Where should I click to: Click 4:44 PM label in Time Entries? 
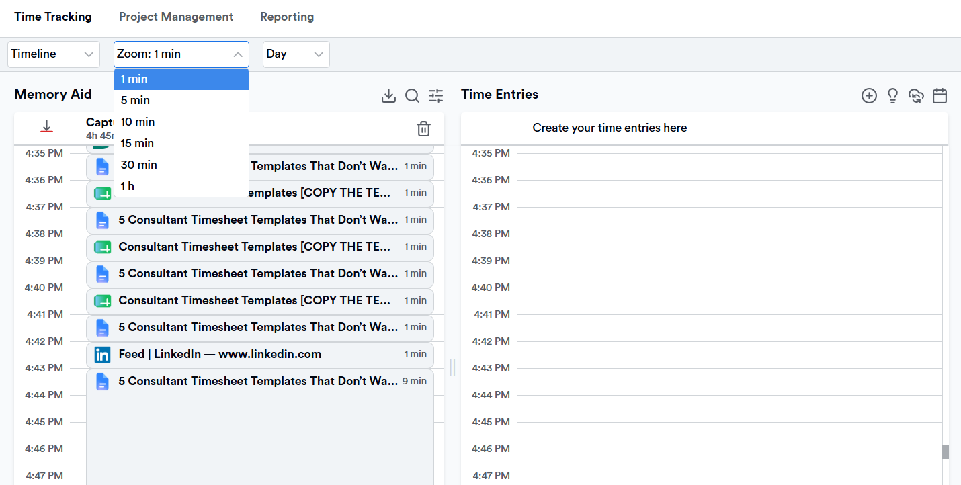click(x=491, y=395)
